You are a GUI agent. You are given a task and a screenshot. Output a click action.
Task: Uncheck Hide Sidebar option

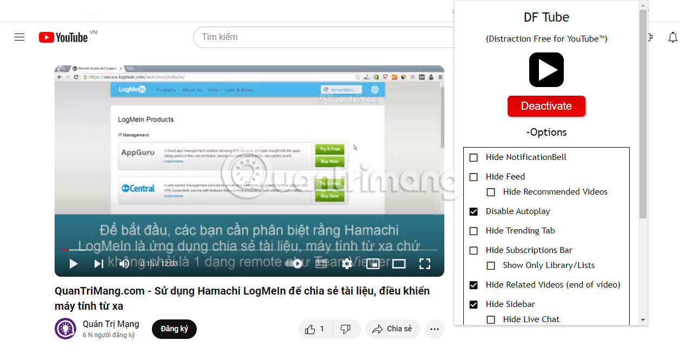474,304
